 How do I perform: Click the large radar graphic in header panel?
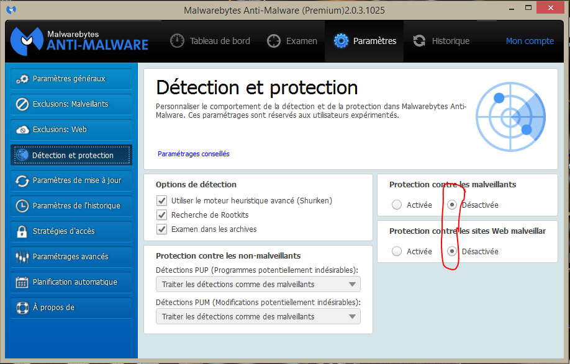(x=511, y=117)
